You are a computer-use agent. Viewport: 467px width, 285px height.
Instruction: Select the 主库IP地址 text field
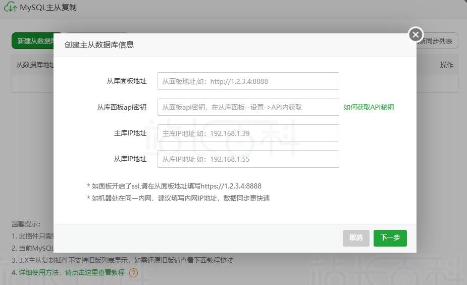[248, 133]
